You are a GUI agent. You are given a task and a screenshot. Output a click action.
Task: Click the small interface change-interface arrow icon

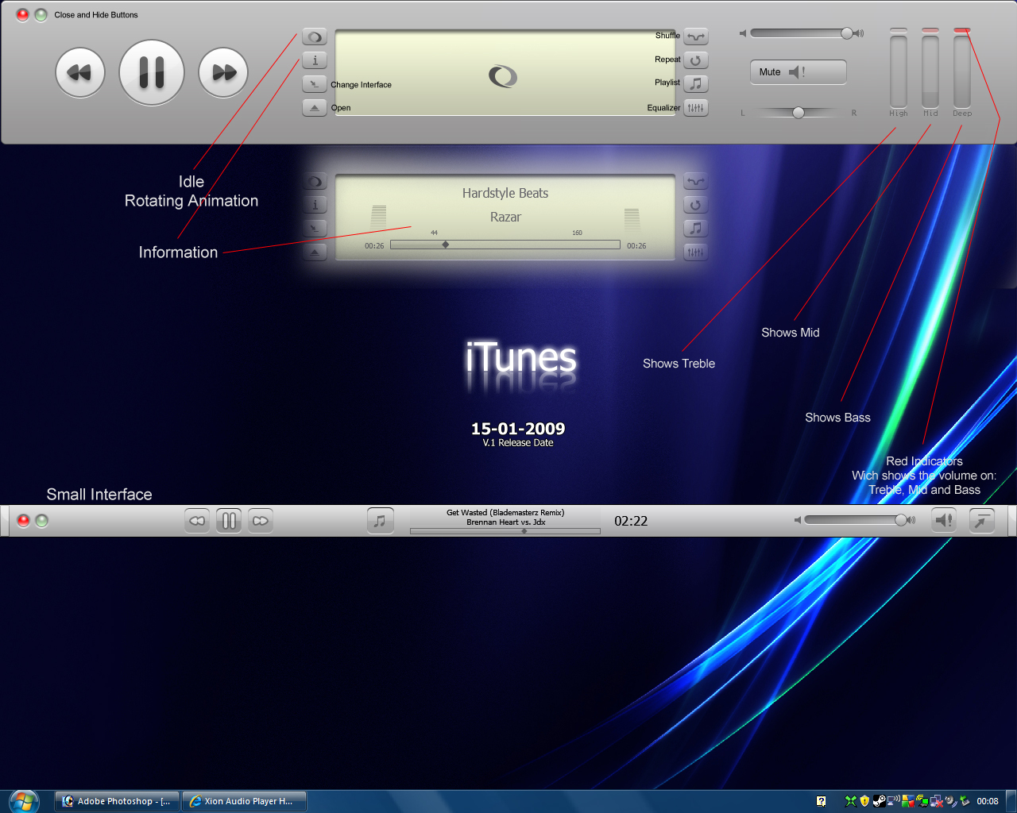pyautogui.click(x=982, y=520)
